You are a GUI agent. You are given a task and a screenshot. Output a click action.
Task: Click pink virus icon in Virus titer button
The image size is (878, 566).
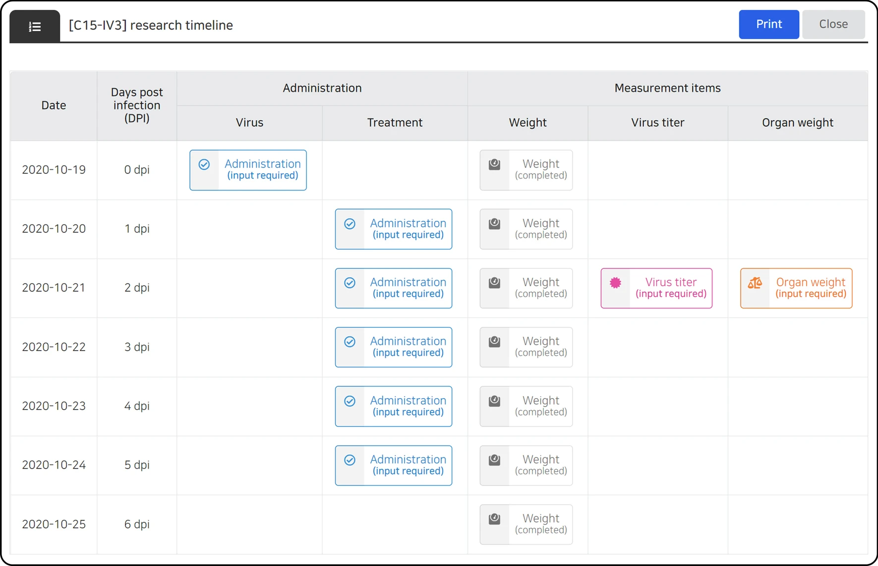tap(615, 283)
